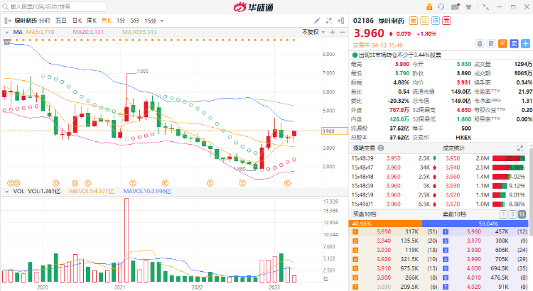Switch to the 日K daily candlestick tab
Screen dimensions: 533x291
(77, 21)
